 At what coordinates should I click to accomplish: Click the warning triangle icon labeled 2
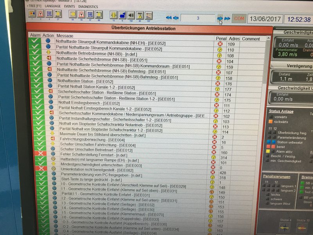[x=40, y=14]
